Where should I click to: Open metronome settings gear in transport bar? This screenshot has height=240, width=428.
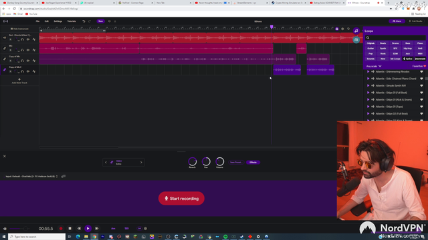(x=146, y=229)
